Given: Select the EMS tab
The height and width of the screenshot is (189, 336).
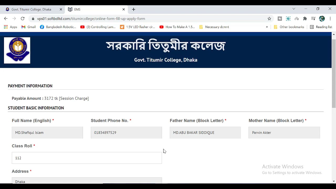Looking at the screenshot, I should [96, 9].
